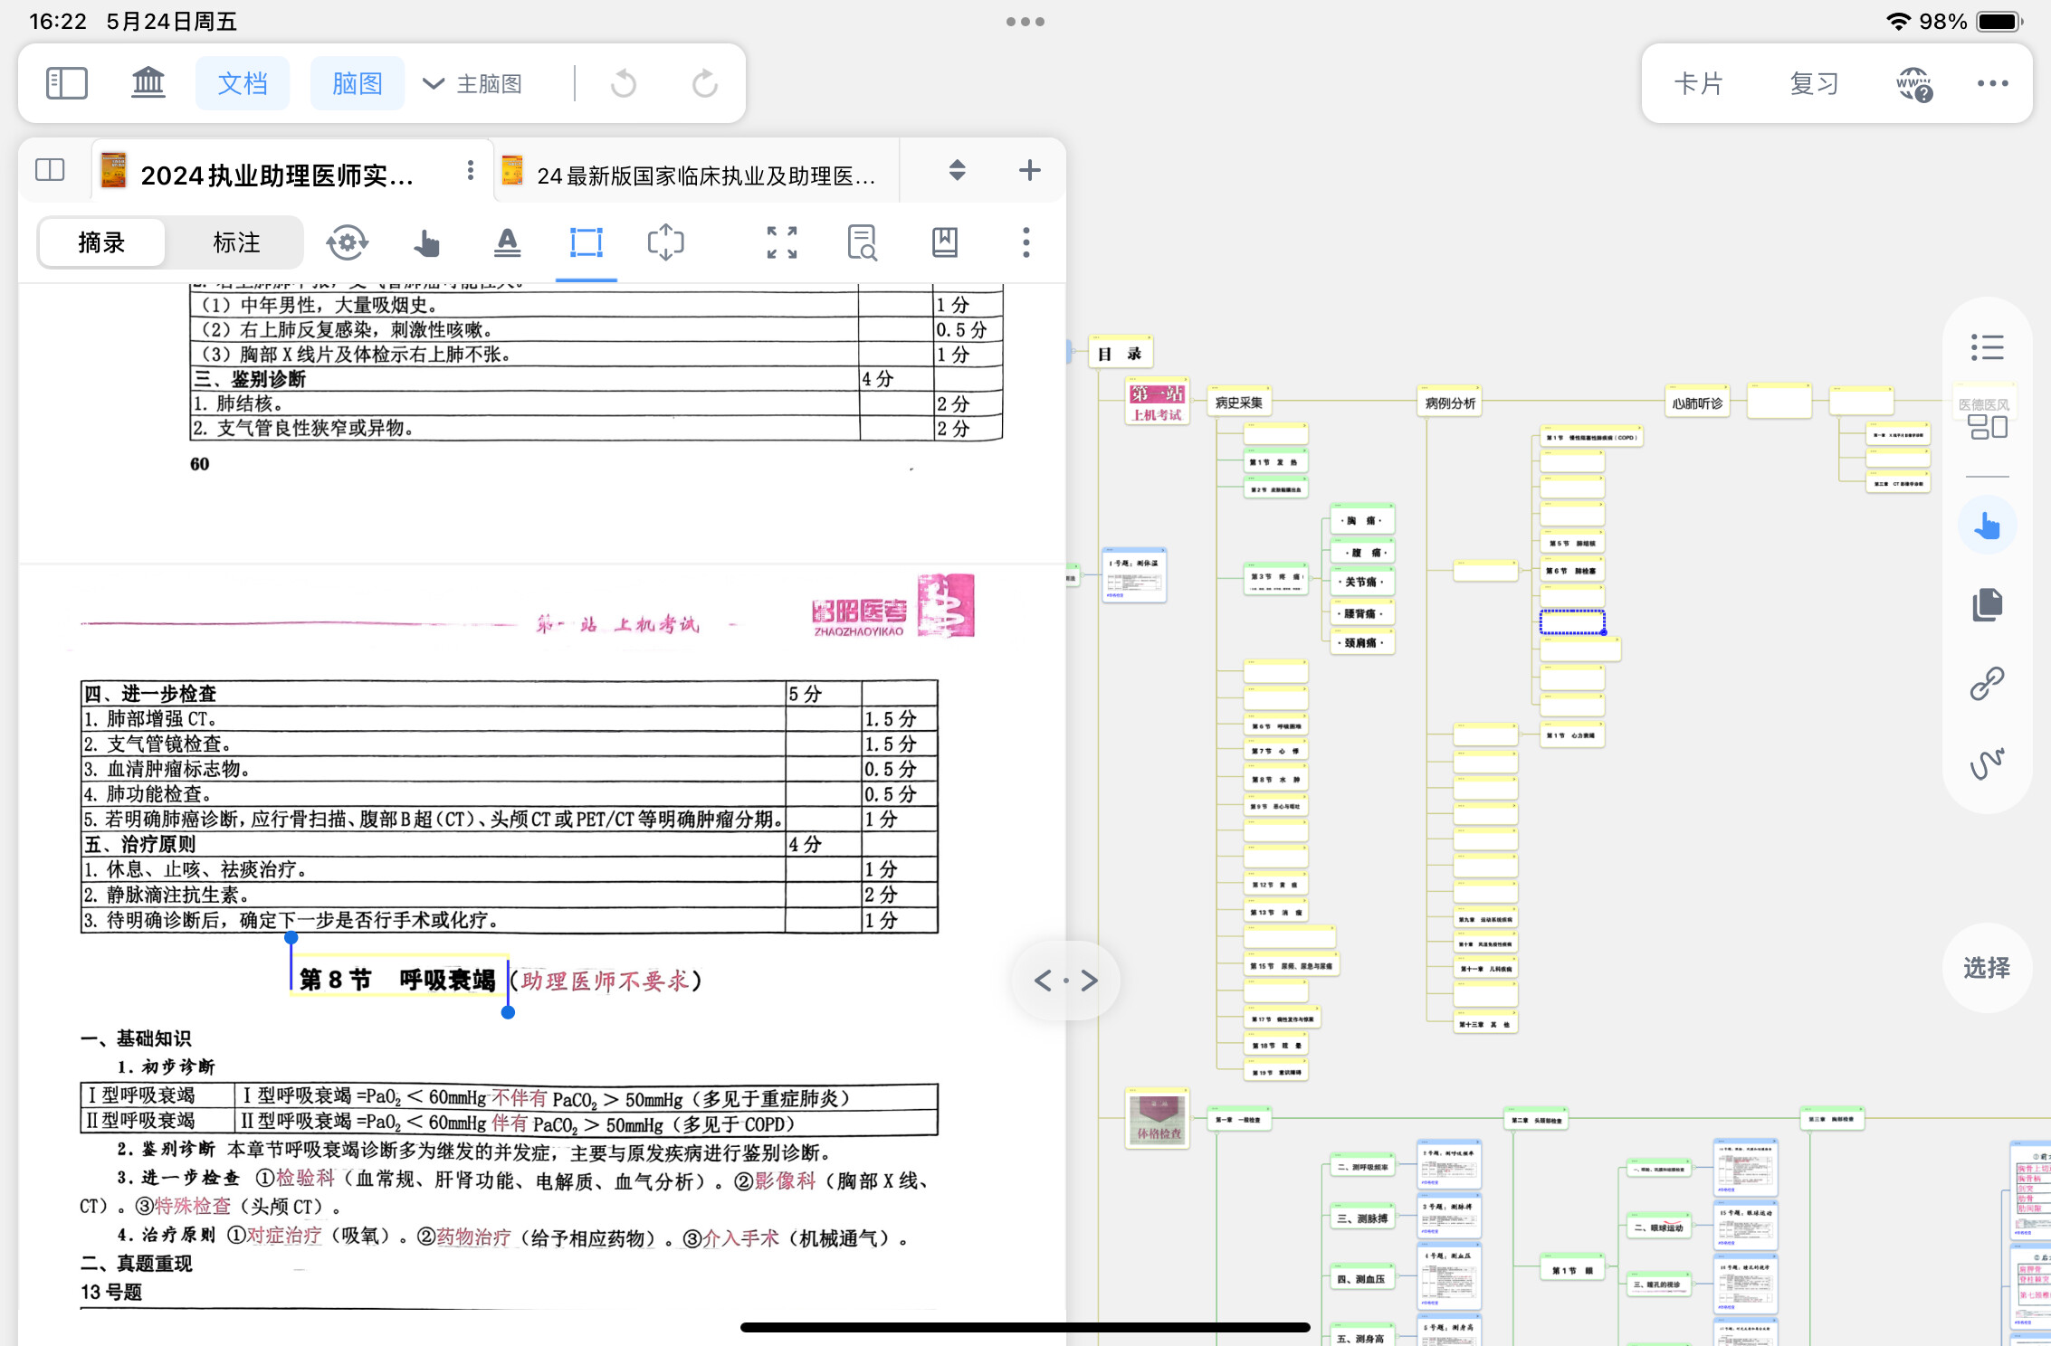Select the hand pointer tool in document toolbar
The width and height of the screenshot is (2051, 1346).
(426, 242)
